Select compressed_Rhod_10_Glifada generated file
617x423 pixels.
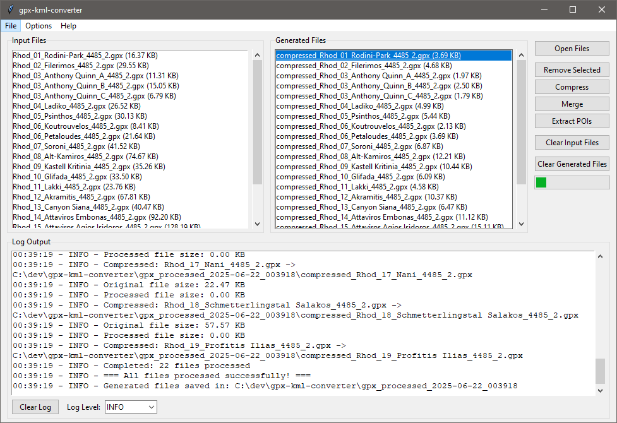click(x=393, y=177)
